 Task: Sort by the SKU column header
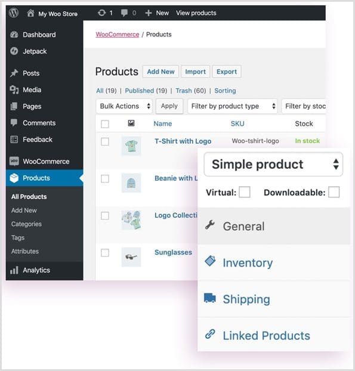point(237,123)
